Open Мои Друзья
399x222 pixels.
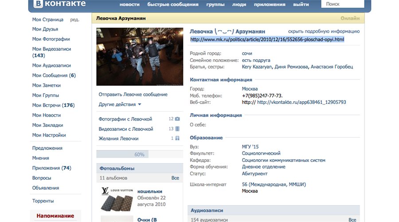[45, 29]
